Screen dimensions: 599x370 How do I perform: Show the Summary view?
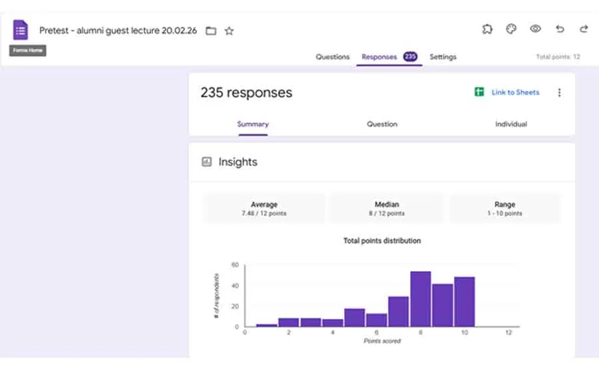pos(253,124)
